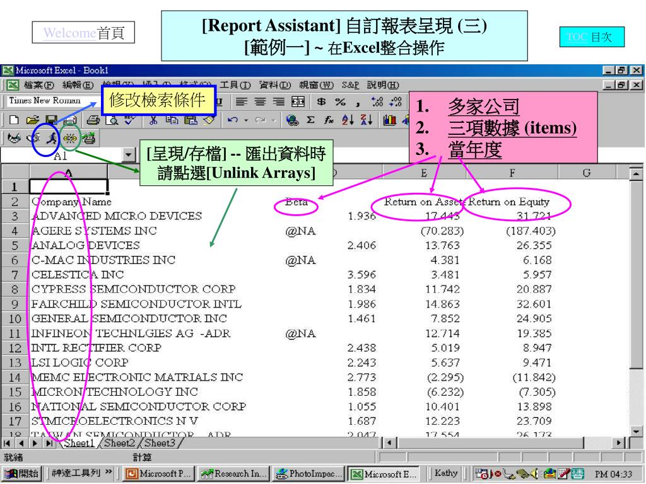
Task: Open the 檔案(F) File menu
Action: tap(38, 85)
